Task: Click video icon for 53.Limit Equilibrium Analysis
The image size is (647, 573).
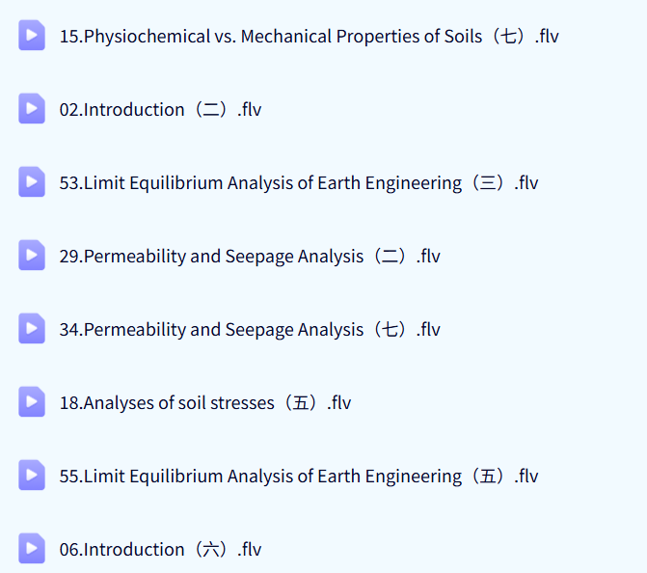Action: (x=32, y=183)
